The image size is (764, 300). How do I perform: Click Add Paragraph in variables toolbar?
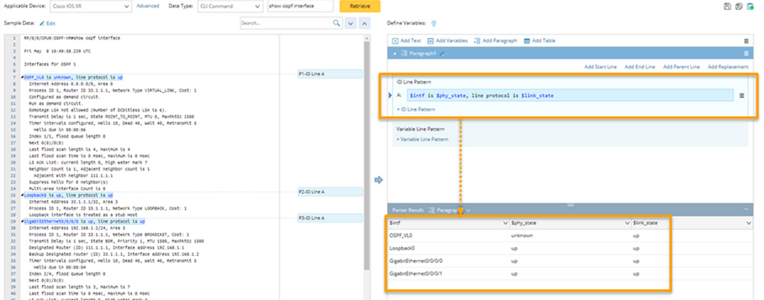pyautogui.click(x=496, y=41)
